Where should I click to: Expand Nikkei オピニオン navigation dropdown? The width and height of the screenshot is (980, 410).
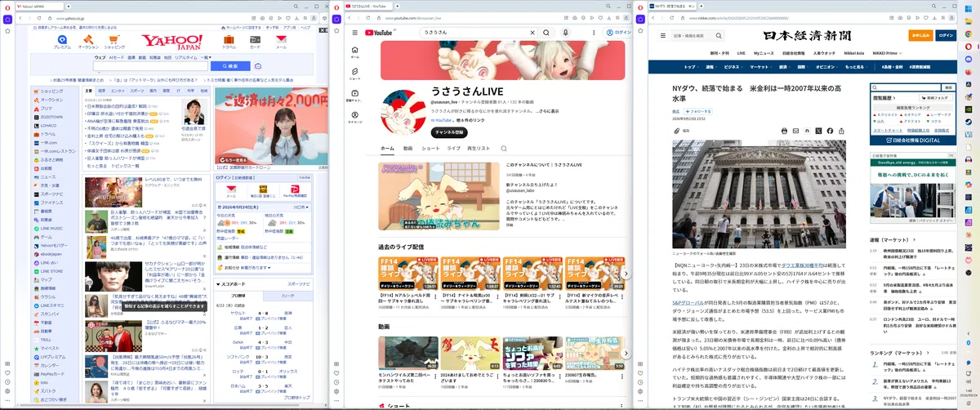pyautogui.click(x=826, y=66)
